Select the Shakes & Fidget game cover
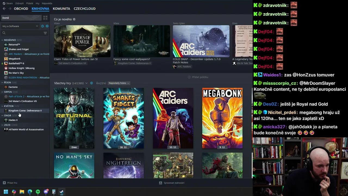 123,118
